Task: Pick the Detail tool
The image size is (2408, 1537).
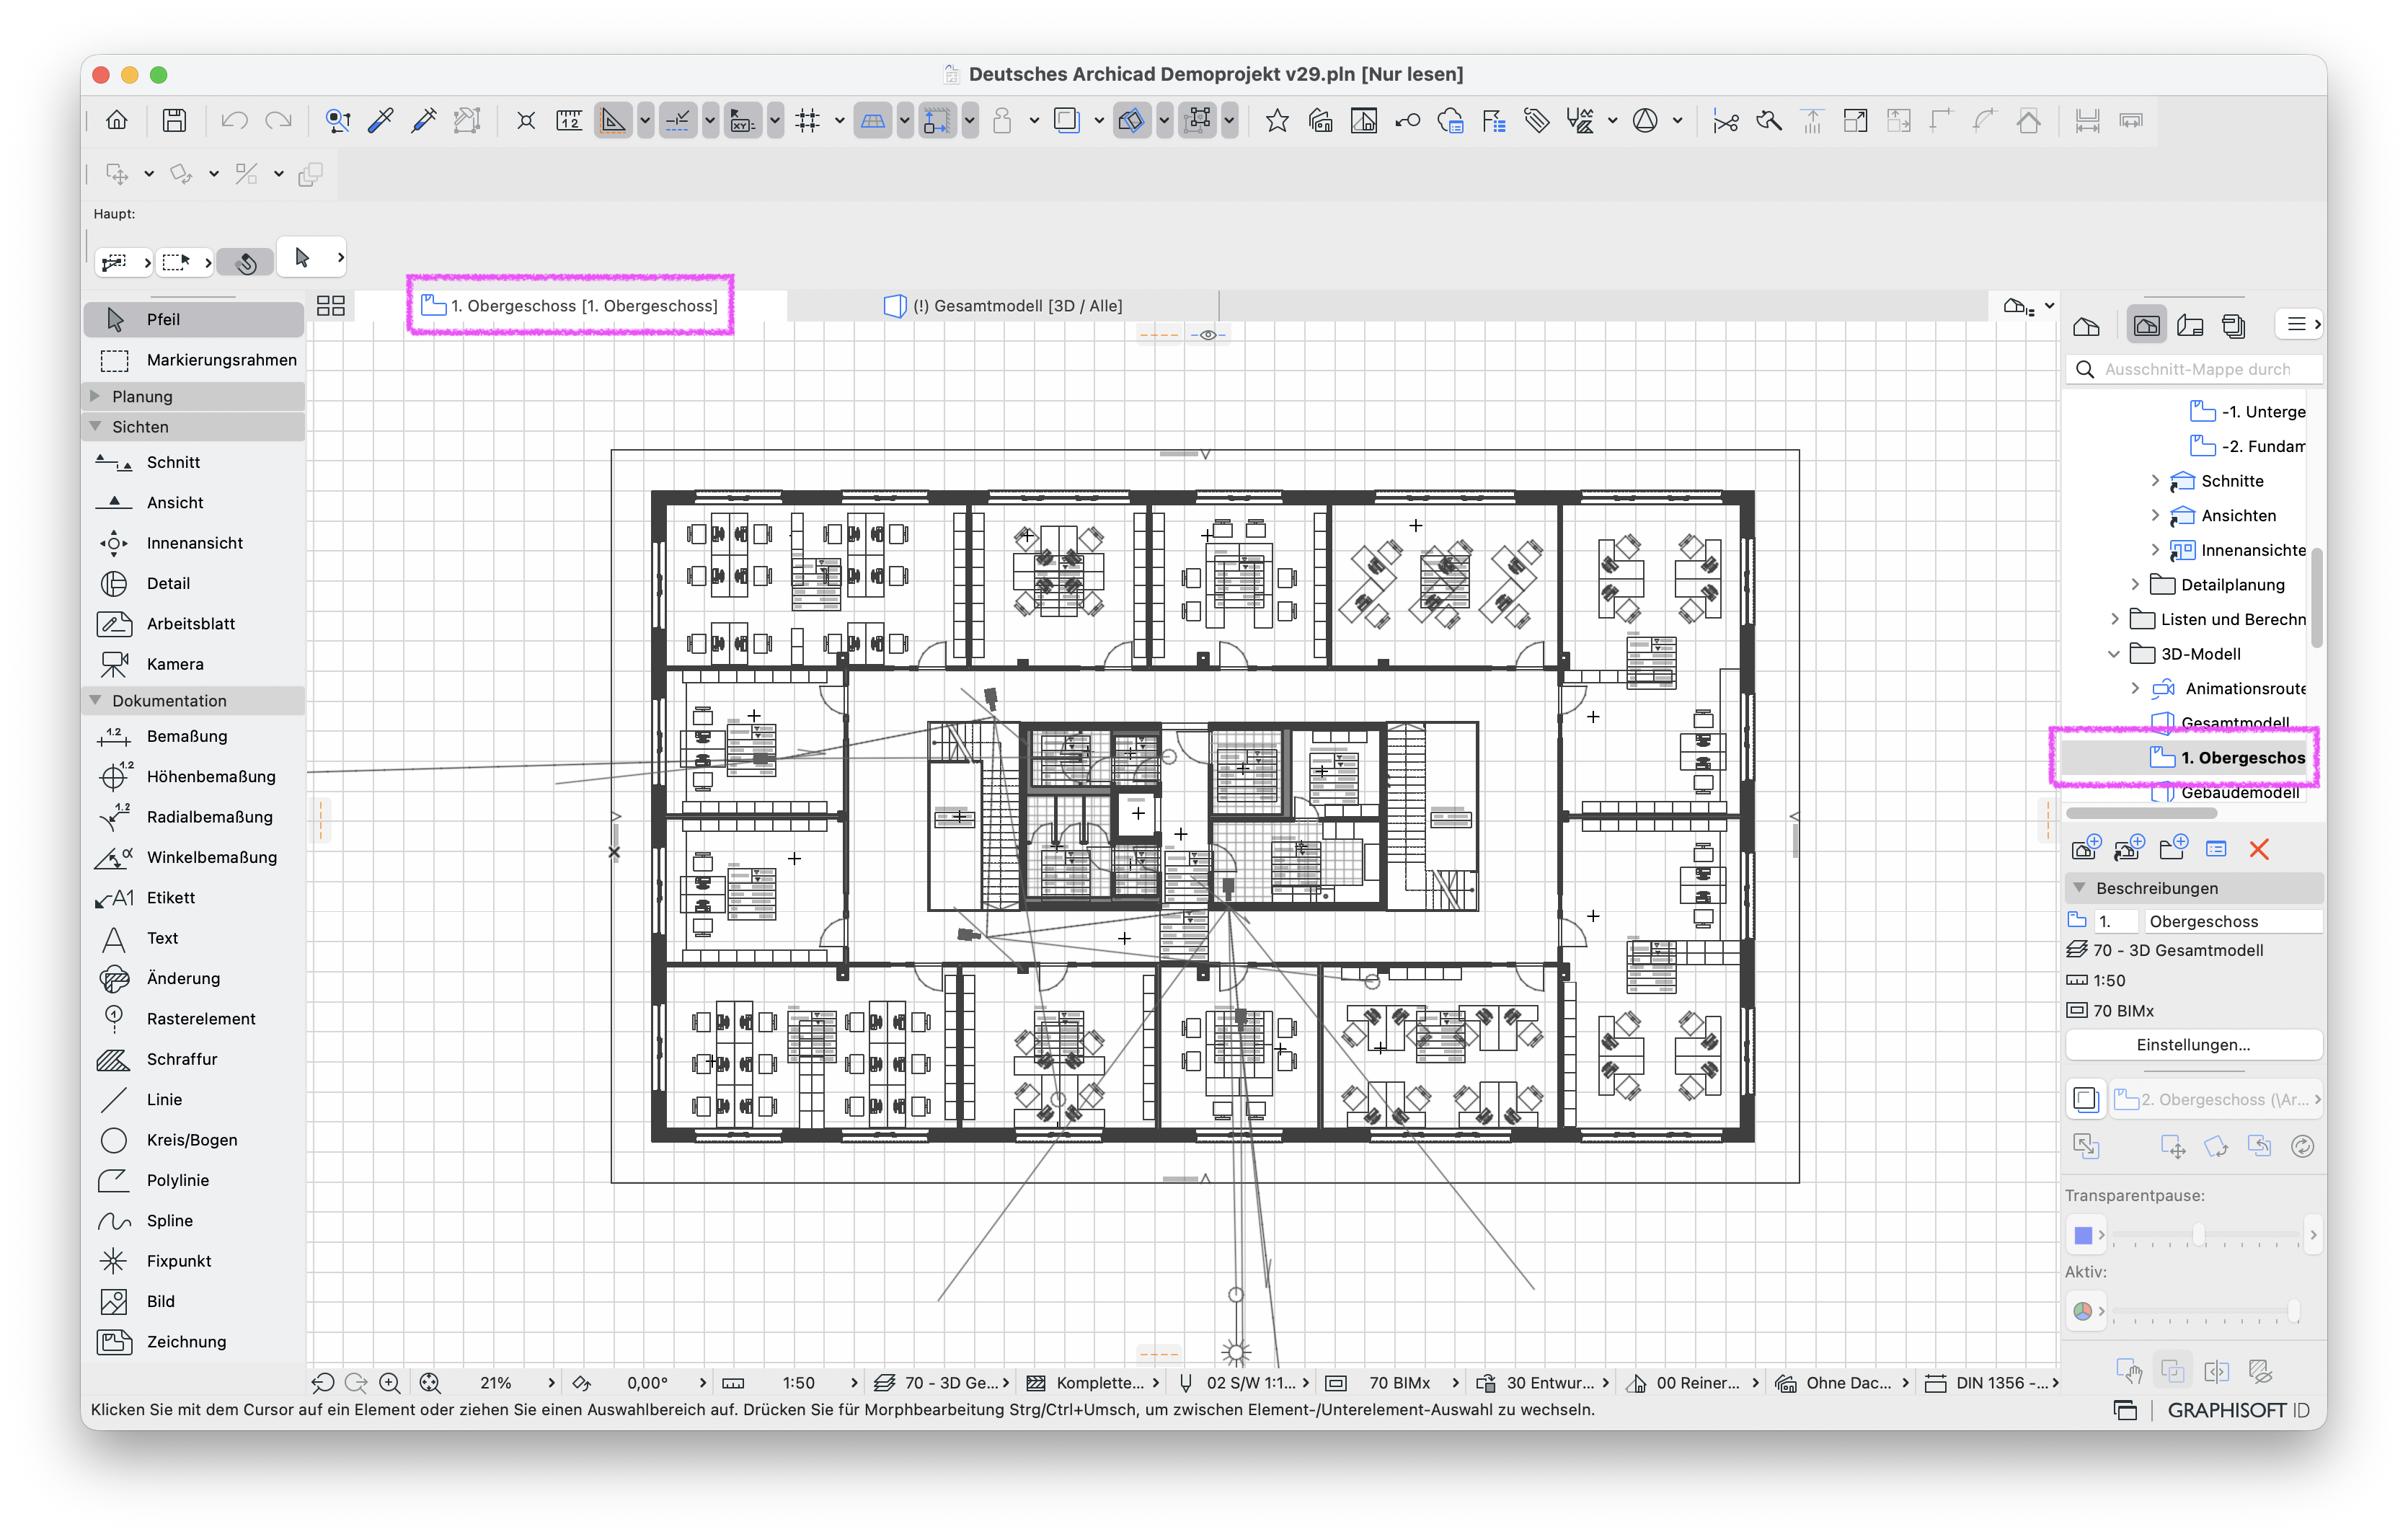Action: (193, 583)
